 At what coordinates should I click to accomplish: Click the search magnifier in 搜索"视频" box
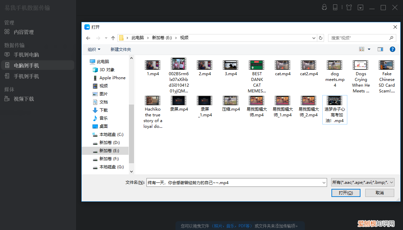391,38
